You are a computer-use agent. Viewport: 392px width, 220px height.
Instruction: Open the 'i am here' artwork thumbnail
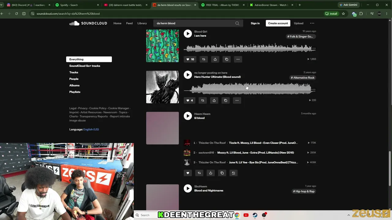click(x=162, y=46)
